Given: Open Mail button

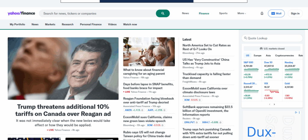Looking at the screenshot, I should click(276, 13).
